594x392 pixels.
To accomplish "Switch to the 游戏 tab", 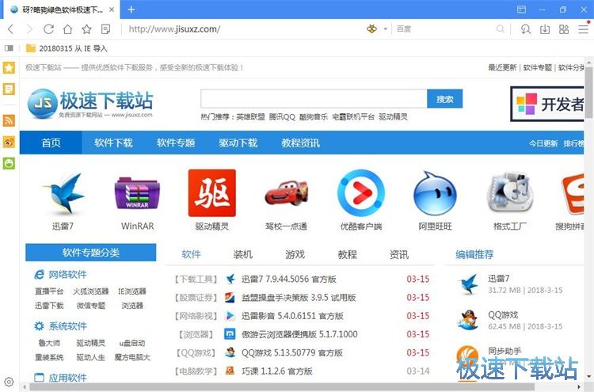I will pyautogui.click(x=295, y=254).
